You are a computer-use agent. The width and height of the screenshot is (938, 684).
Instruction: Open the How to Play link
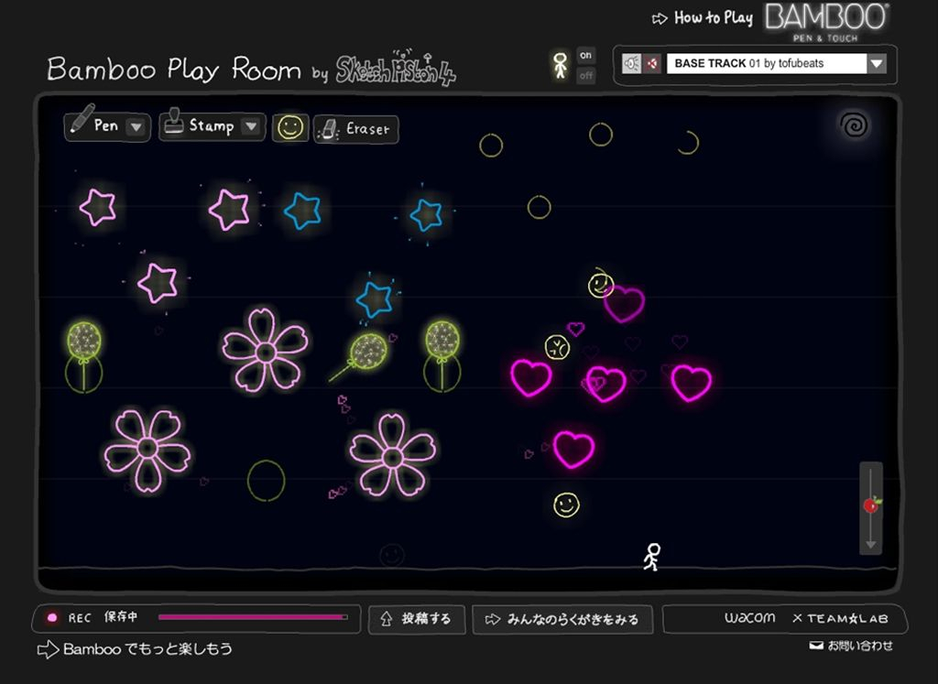coord(703,18)
